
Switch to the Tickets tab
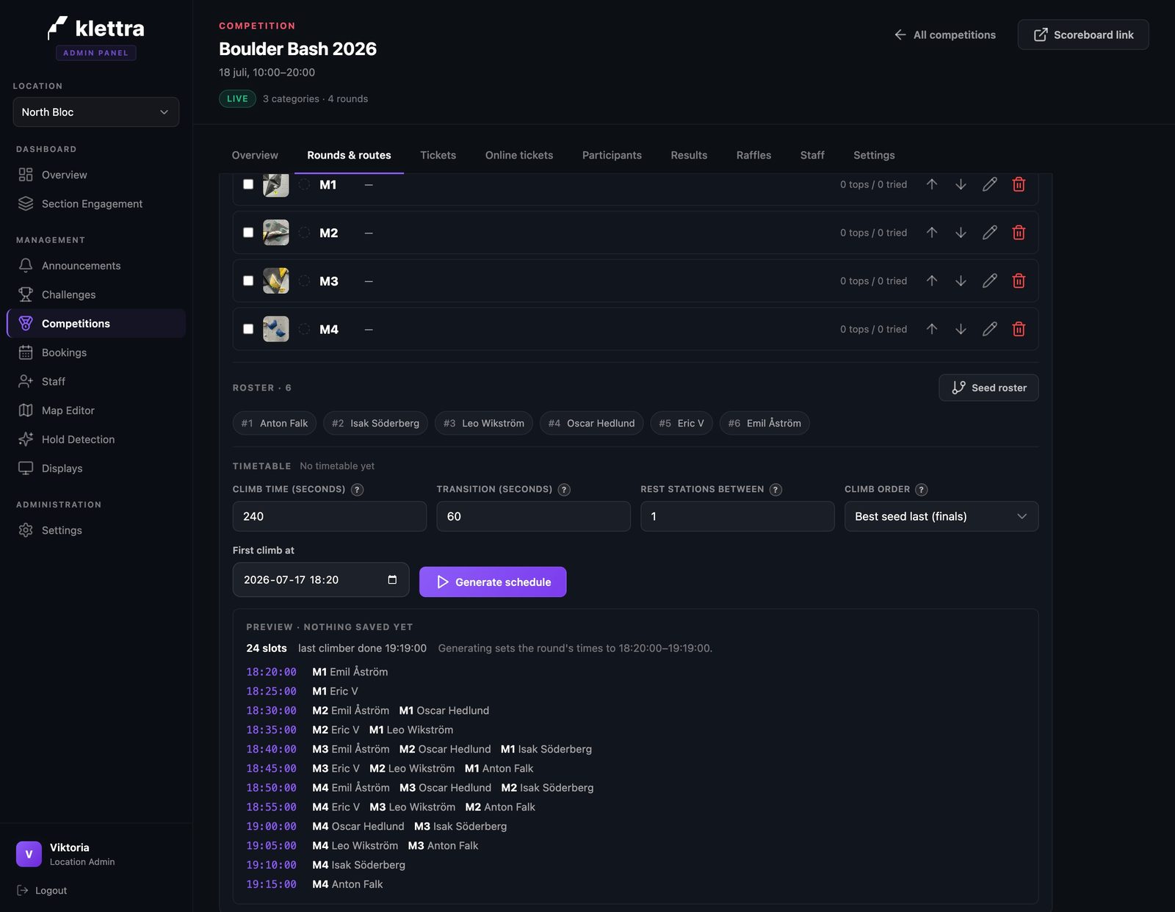point(438,155)
